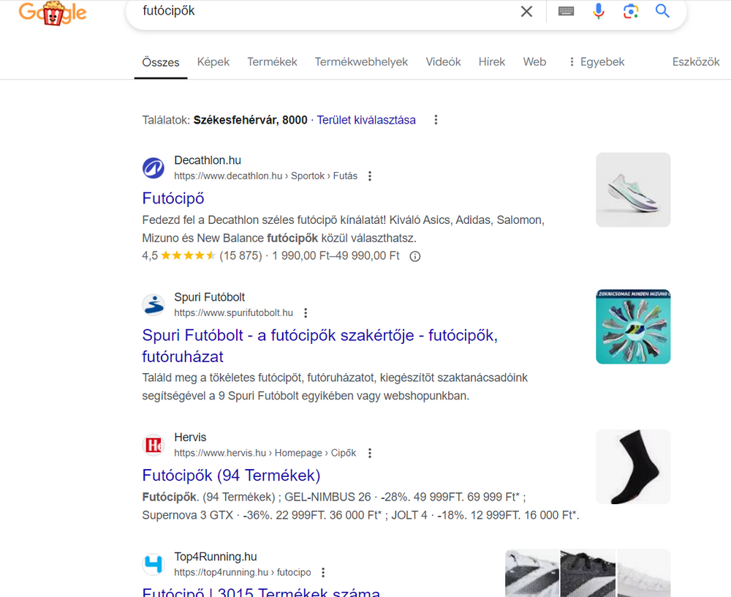The height and width of the screenshot is (597, 731).
Task: Click the blue magnifier search button
Action: point(662,11)
